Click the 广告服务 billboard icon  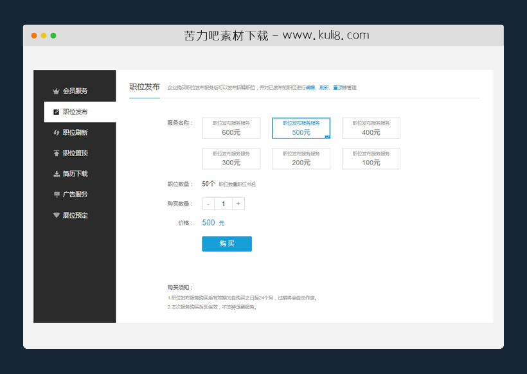pyautogui.click(x=57, y=194)
